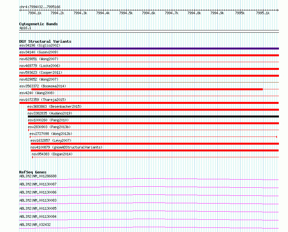Open transcript ABLIM2|NM_001130086
The height and width of the screenshot is (232, 288).
point(38,192)
